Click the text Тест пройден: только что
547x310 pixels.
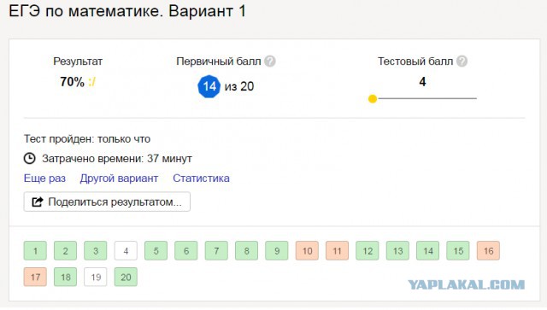pyautogui.click(x=87, y=139)
